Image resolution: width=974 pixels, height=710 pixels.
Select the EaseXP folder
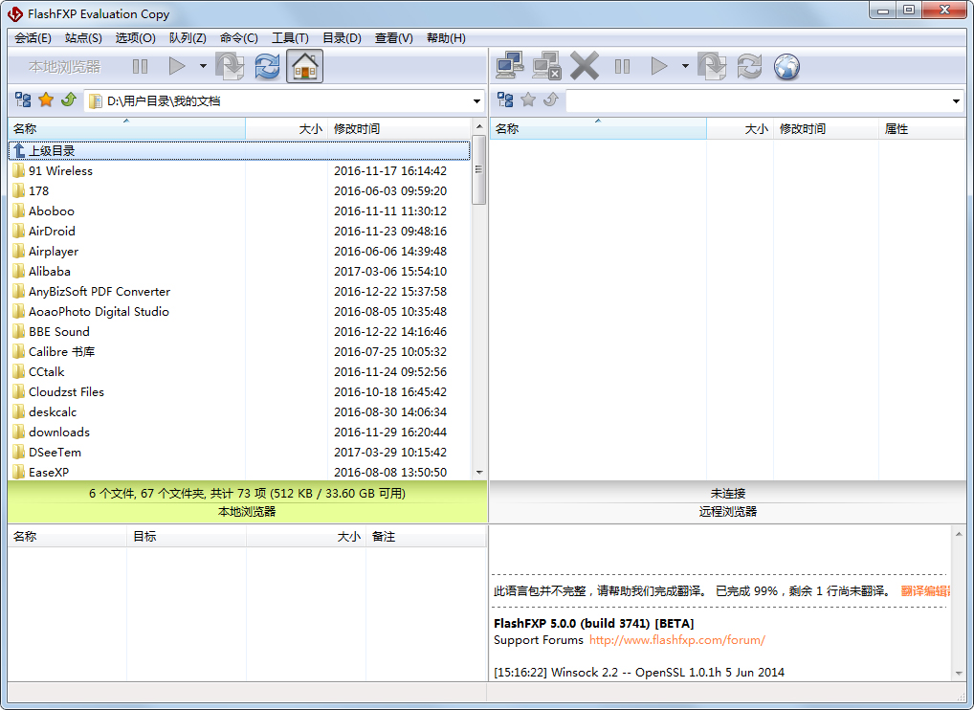(x=49, y=472)
